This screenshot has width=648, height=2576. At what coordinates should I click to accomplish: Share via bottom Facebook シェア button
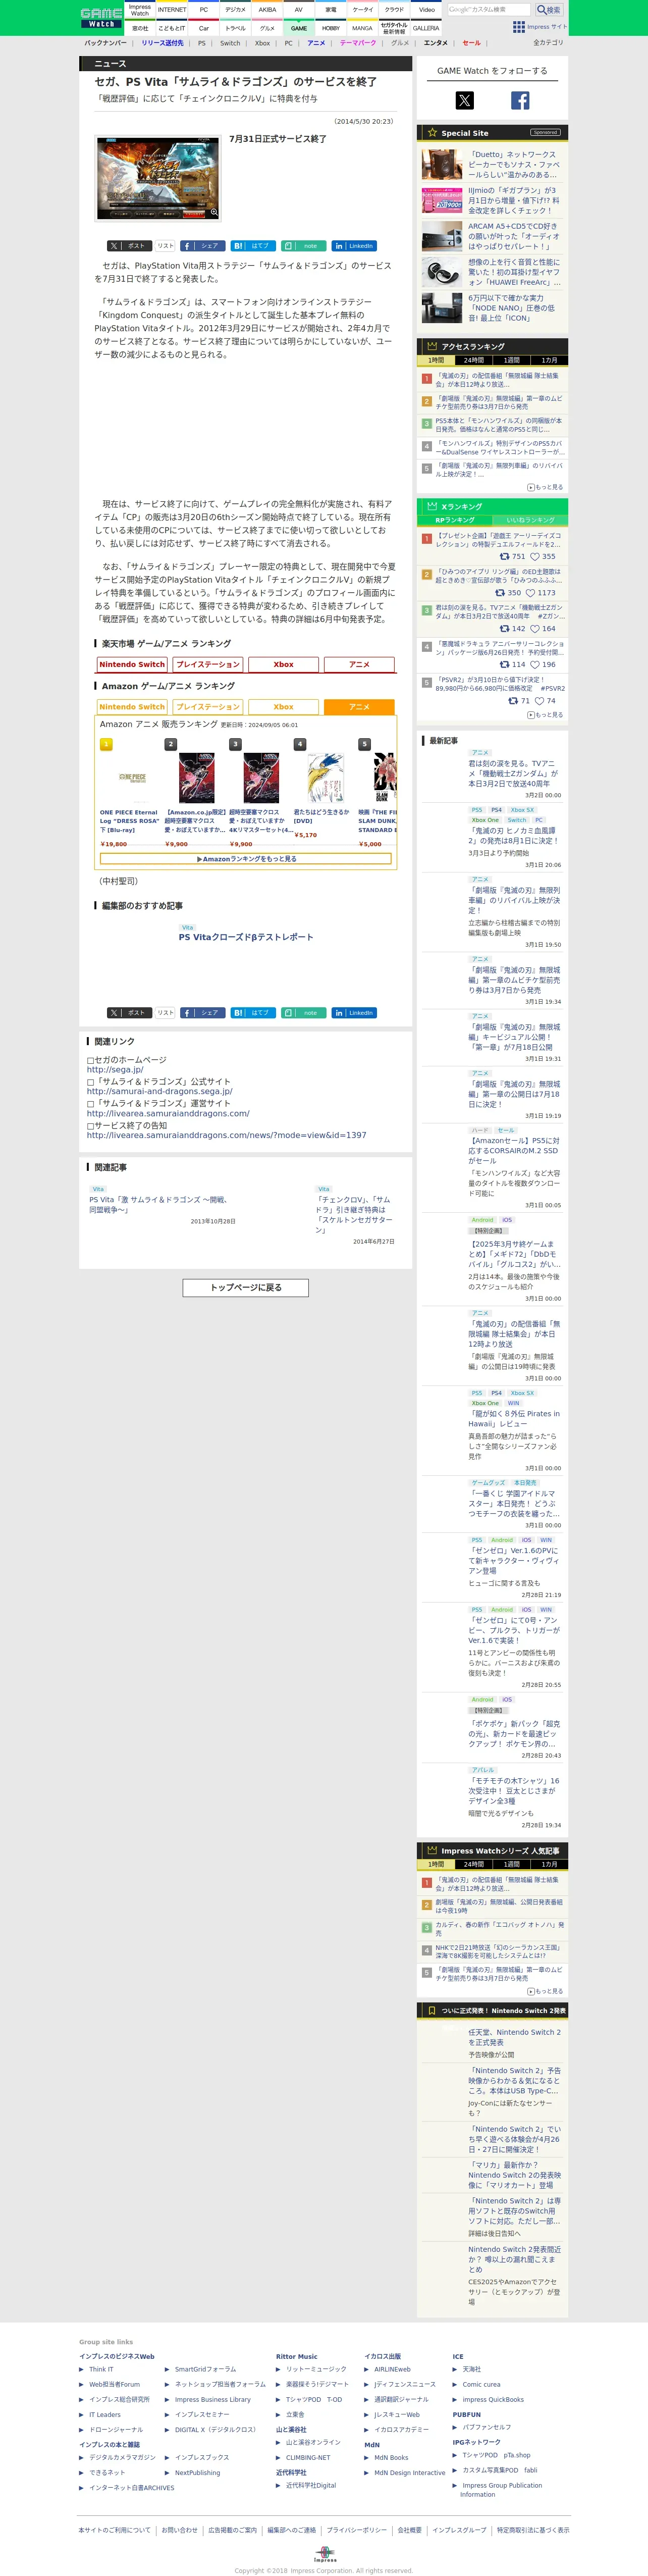pos(202,1013)
